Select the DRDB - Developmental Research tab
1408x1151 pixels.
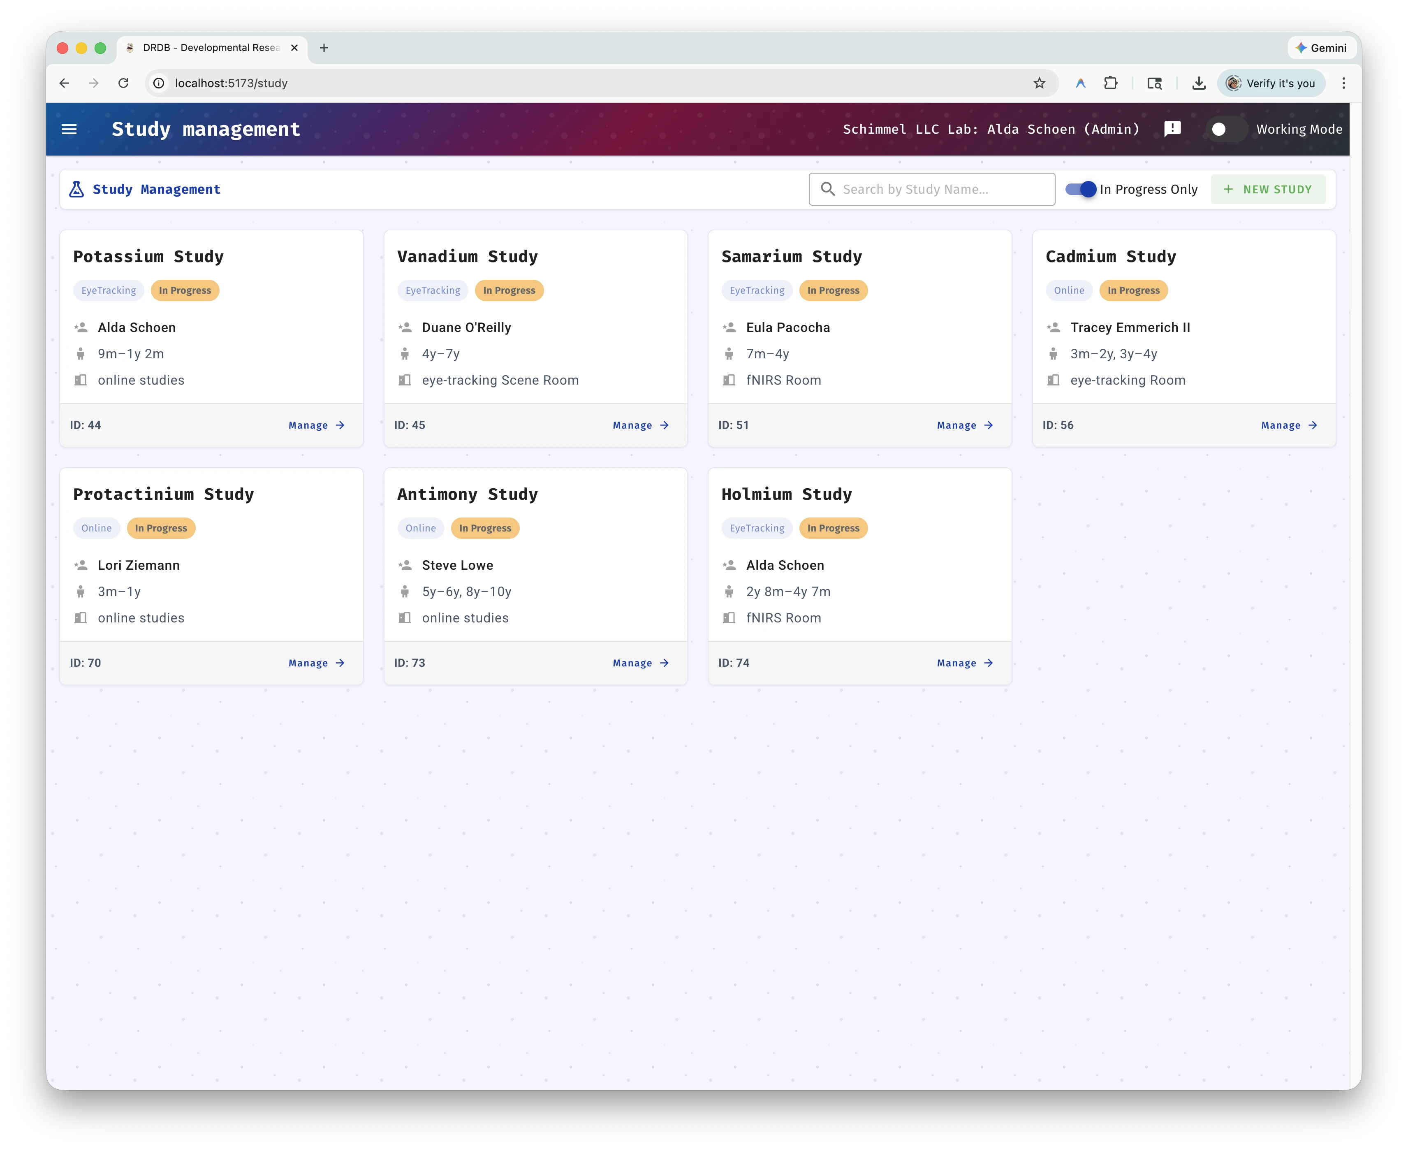211,48
